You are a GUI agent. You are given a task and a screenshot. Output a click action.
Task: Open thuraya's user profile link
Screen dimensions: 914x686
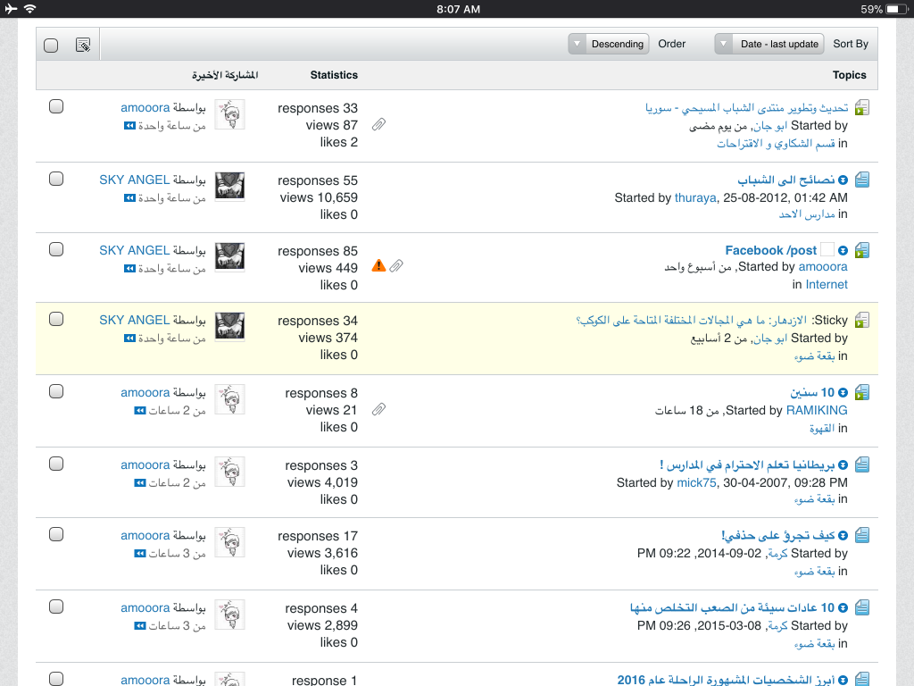(x=694, y=197)
